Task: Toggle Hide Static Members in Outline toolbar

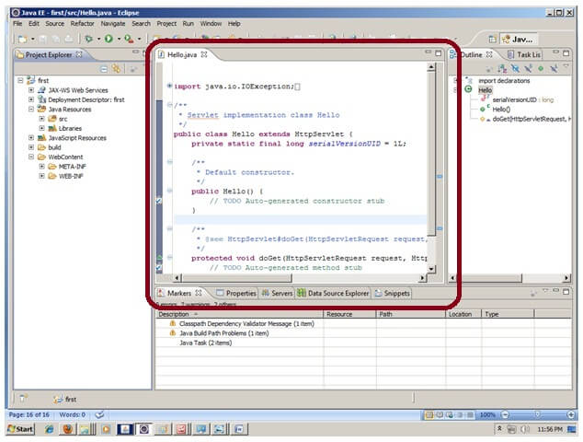Action: coord(528,68)
